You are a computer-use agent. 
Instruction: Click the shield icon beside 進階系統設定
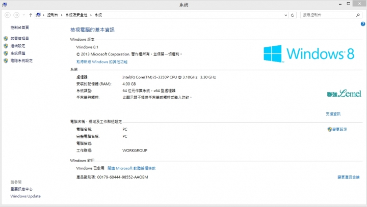point(6,61)
